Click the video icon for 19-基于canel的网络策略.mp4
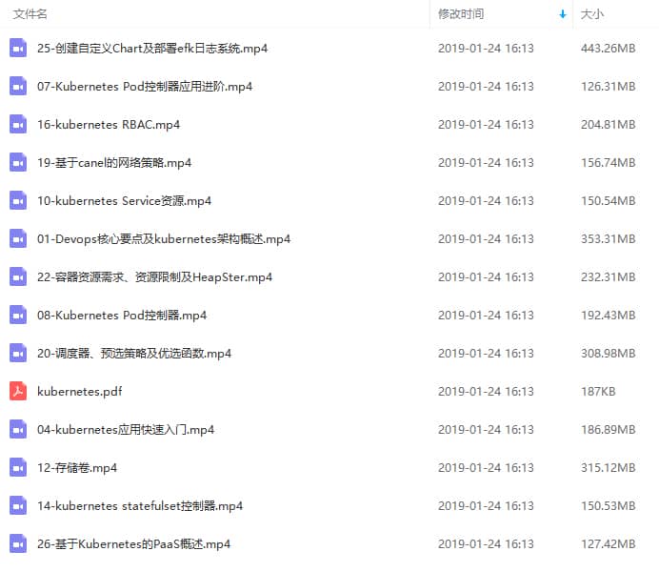 click(18, 162)
